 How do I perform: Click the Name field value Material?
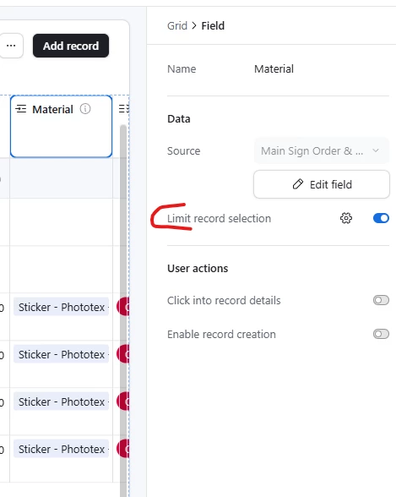pos(274,68)
